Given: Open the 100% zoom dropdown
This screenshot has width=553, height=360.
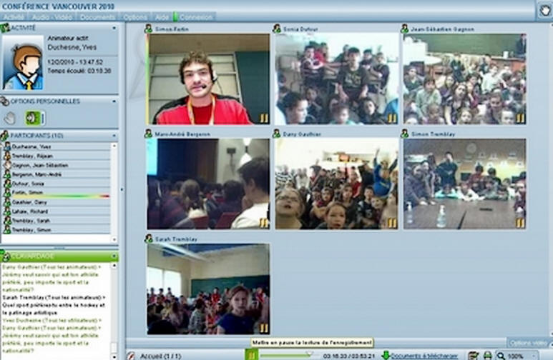Looking at the screenshot, I should [517, 356].
